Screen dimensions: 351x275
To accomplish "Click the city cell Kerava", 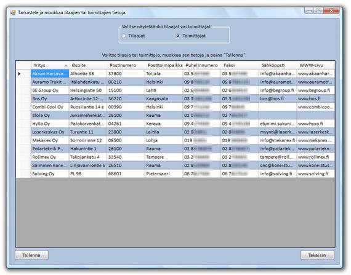I will click(164, 124).
